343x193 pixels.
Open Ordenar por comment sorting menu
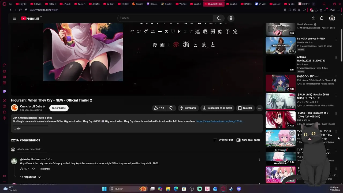[223, 140]
